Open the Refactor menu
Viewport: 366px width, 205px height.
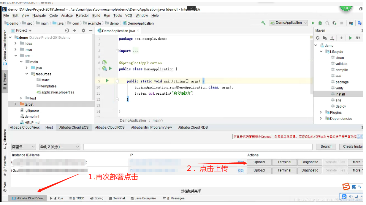tap(82, 15)
